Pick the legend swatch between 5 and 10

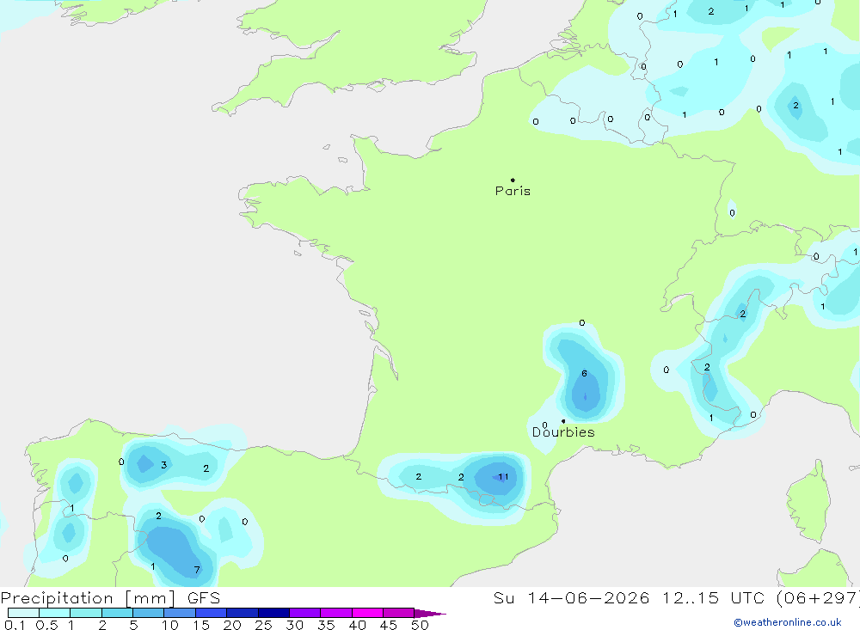pos(149,613)
